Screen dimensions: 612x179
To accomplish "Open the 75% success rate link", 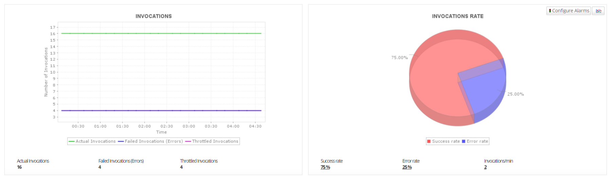I will [x=325, y=167].
